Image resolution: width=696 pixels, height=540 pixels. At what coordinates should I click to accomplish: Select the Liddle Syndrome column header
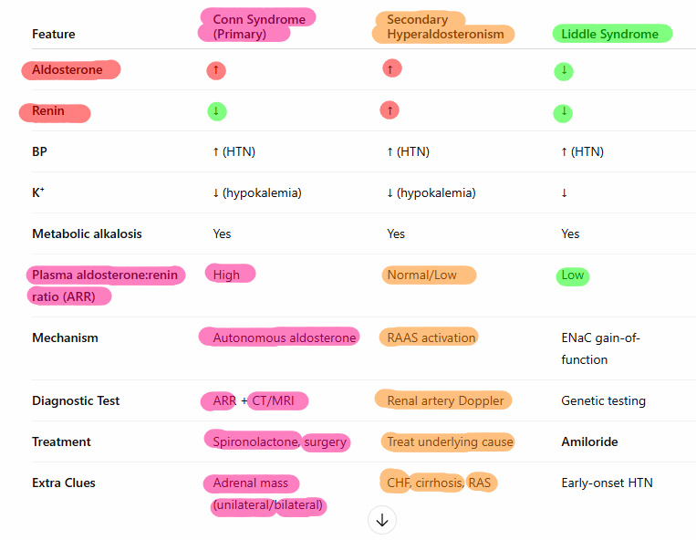coord(610,34)
